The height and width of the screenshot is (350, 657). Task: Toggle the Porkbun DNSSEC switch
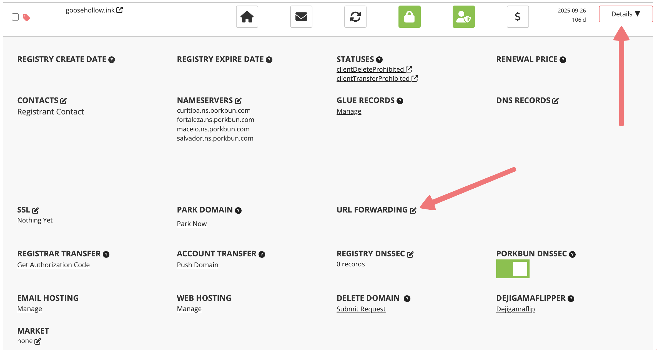coord(513,269)
